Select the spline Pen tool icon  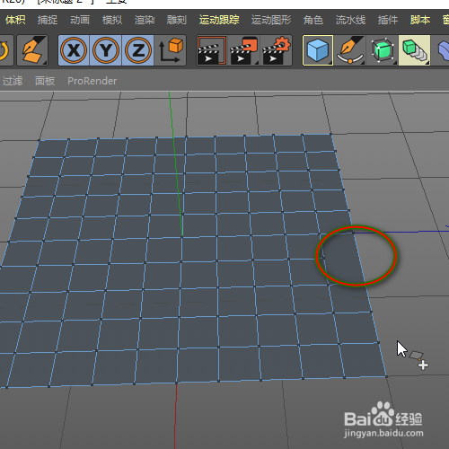tap(349, 50)
